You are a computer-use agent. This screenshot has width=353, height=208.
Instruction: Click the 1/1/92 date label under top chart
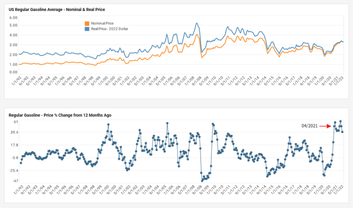[16, 81]
